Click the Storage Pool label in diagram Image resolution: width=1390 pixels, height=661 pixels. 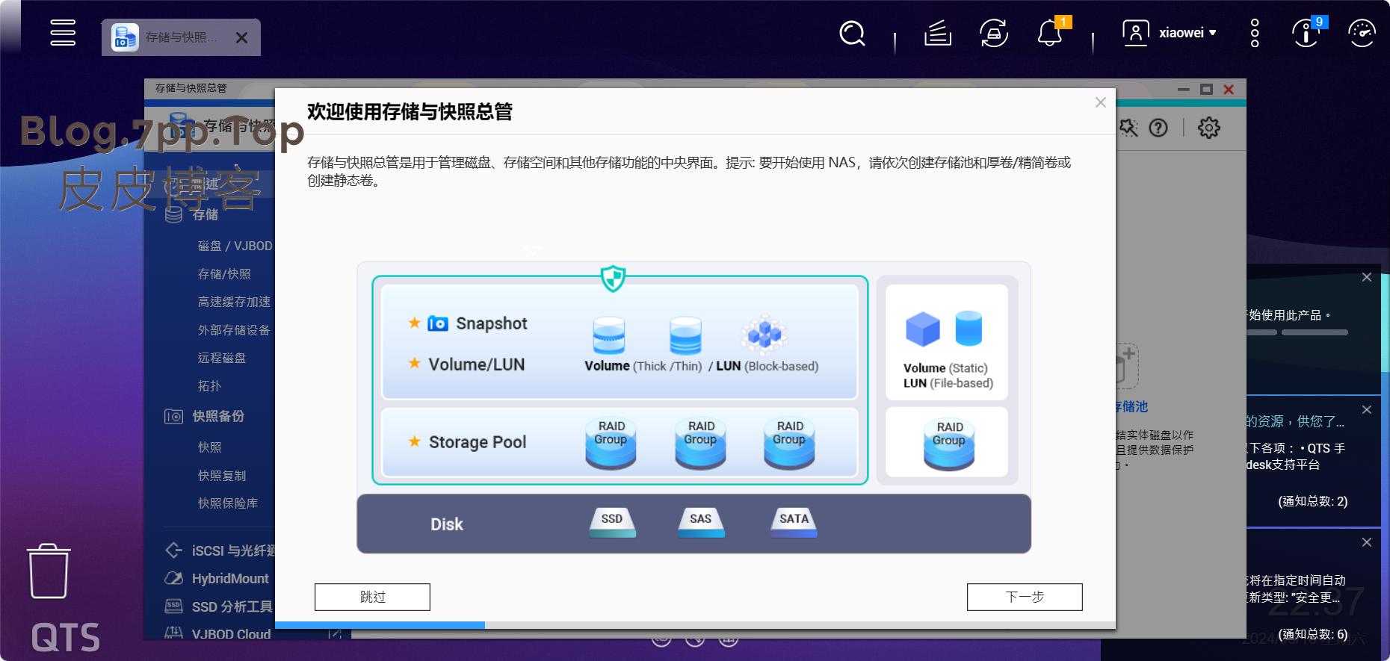478,442
